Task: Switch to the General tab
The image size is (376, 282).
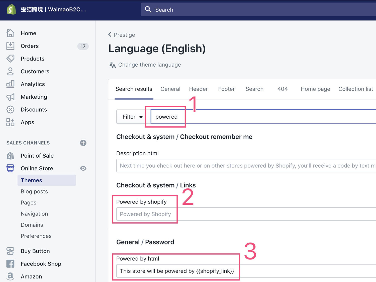Action: (x=170, y=89)
